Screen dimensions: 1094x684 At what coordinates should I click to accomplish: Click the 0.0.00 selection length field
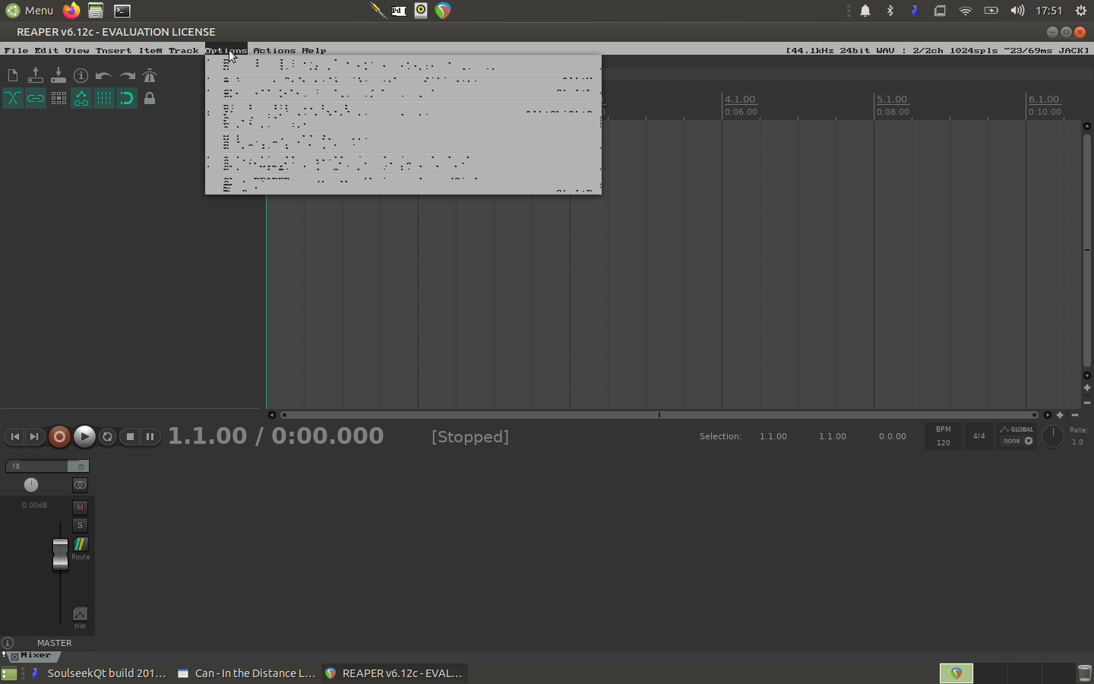[x=893, y=436]
